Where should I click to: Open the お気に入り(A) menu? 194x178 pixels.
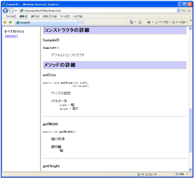click(50, 16)
